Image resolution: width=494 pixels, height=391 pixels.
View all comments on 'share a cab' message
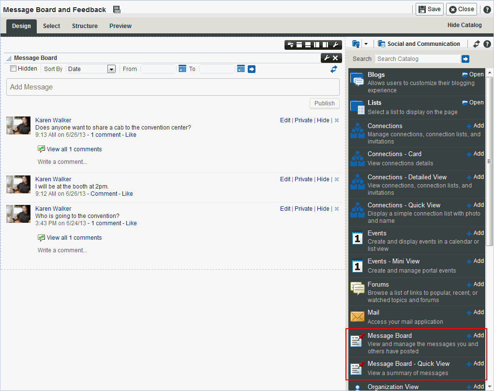click(75, 149)
